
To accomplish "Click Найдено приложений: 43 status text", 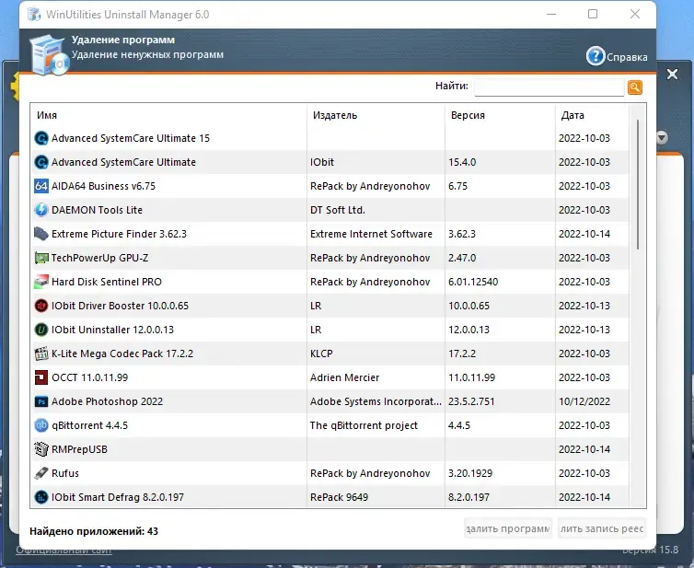I will click(94, 531).
